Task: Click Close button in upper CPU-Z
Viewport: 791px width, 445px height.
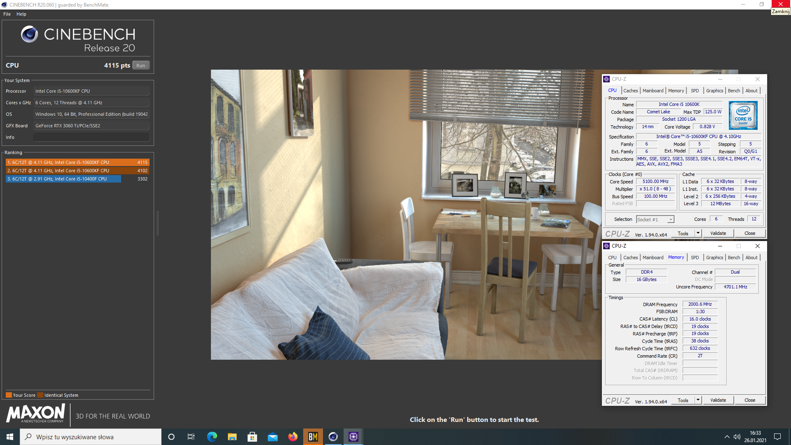Action: (x=750, y=234)
